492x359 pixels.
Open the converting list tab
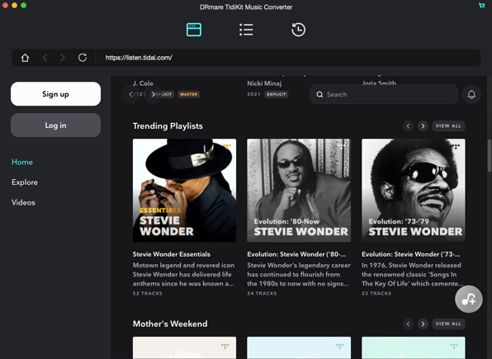click(246, 30)
